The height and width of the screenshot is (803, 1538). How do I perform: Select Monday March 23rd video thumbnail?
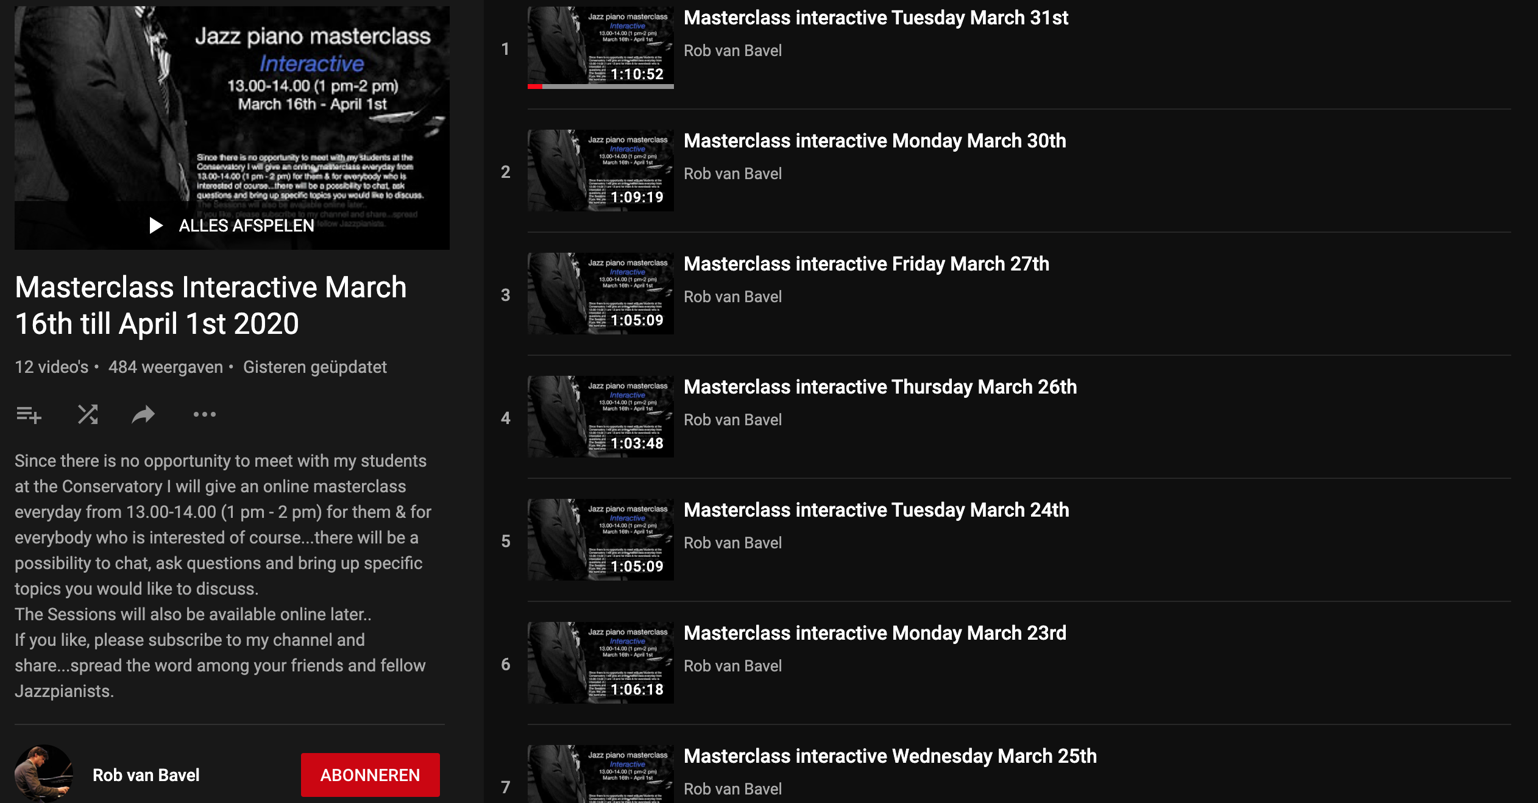[600, 663]
